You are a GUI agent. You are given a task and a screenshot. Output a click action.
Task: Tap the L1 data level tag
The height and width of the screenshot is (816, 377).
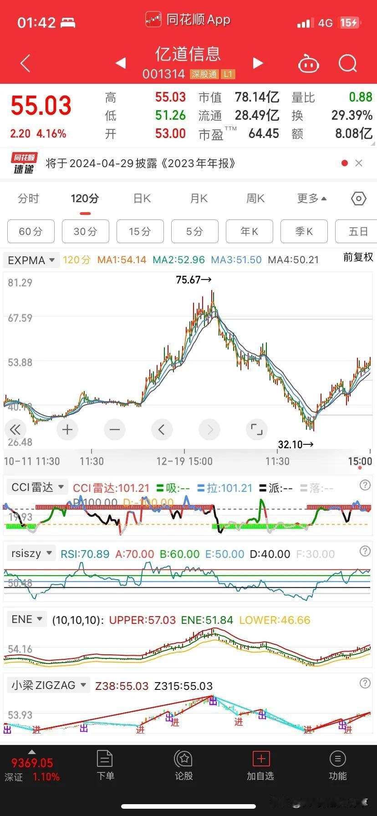coord(228,74)
